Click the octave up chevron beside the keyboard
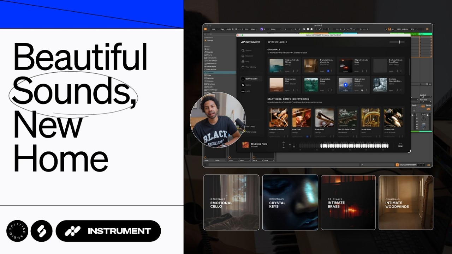This screenshot has width=452, height=254. tap(283, 143)
